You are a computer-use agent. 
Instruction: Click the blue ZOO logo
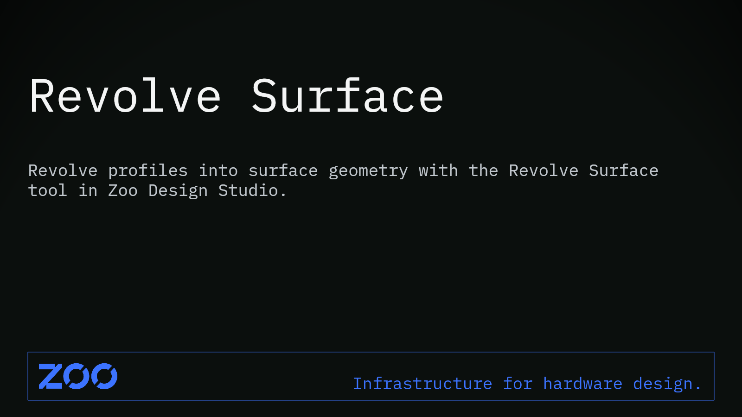point(78,376)
